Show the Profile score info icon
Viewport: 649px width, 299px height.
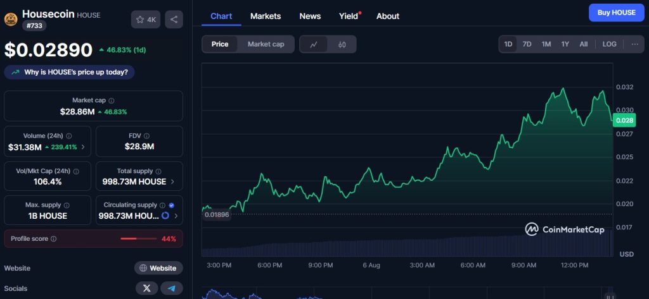(x=53, y=239)
